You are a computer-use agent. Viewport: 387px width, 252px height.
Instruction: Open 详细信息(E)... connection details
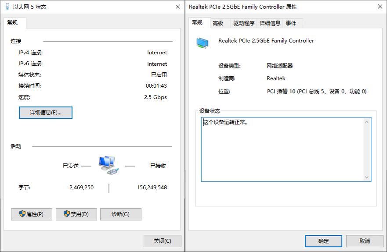45,113
